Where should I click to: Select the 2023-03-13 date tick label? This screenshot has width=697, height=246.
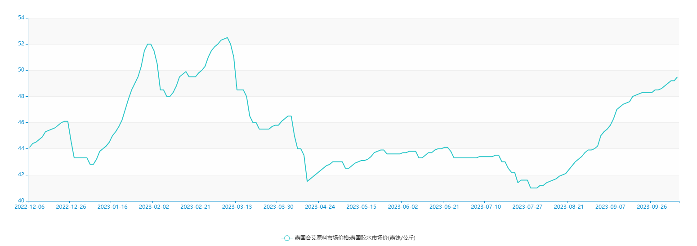point(237,207)
